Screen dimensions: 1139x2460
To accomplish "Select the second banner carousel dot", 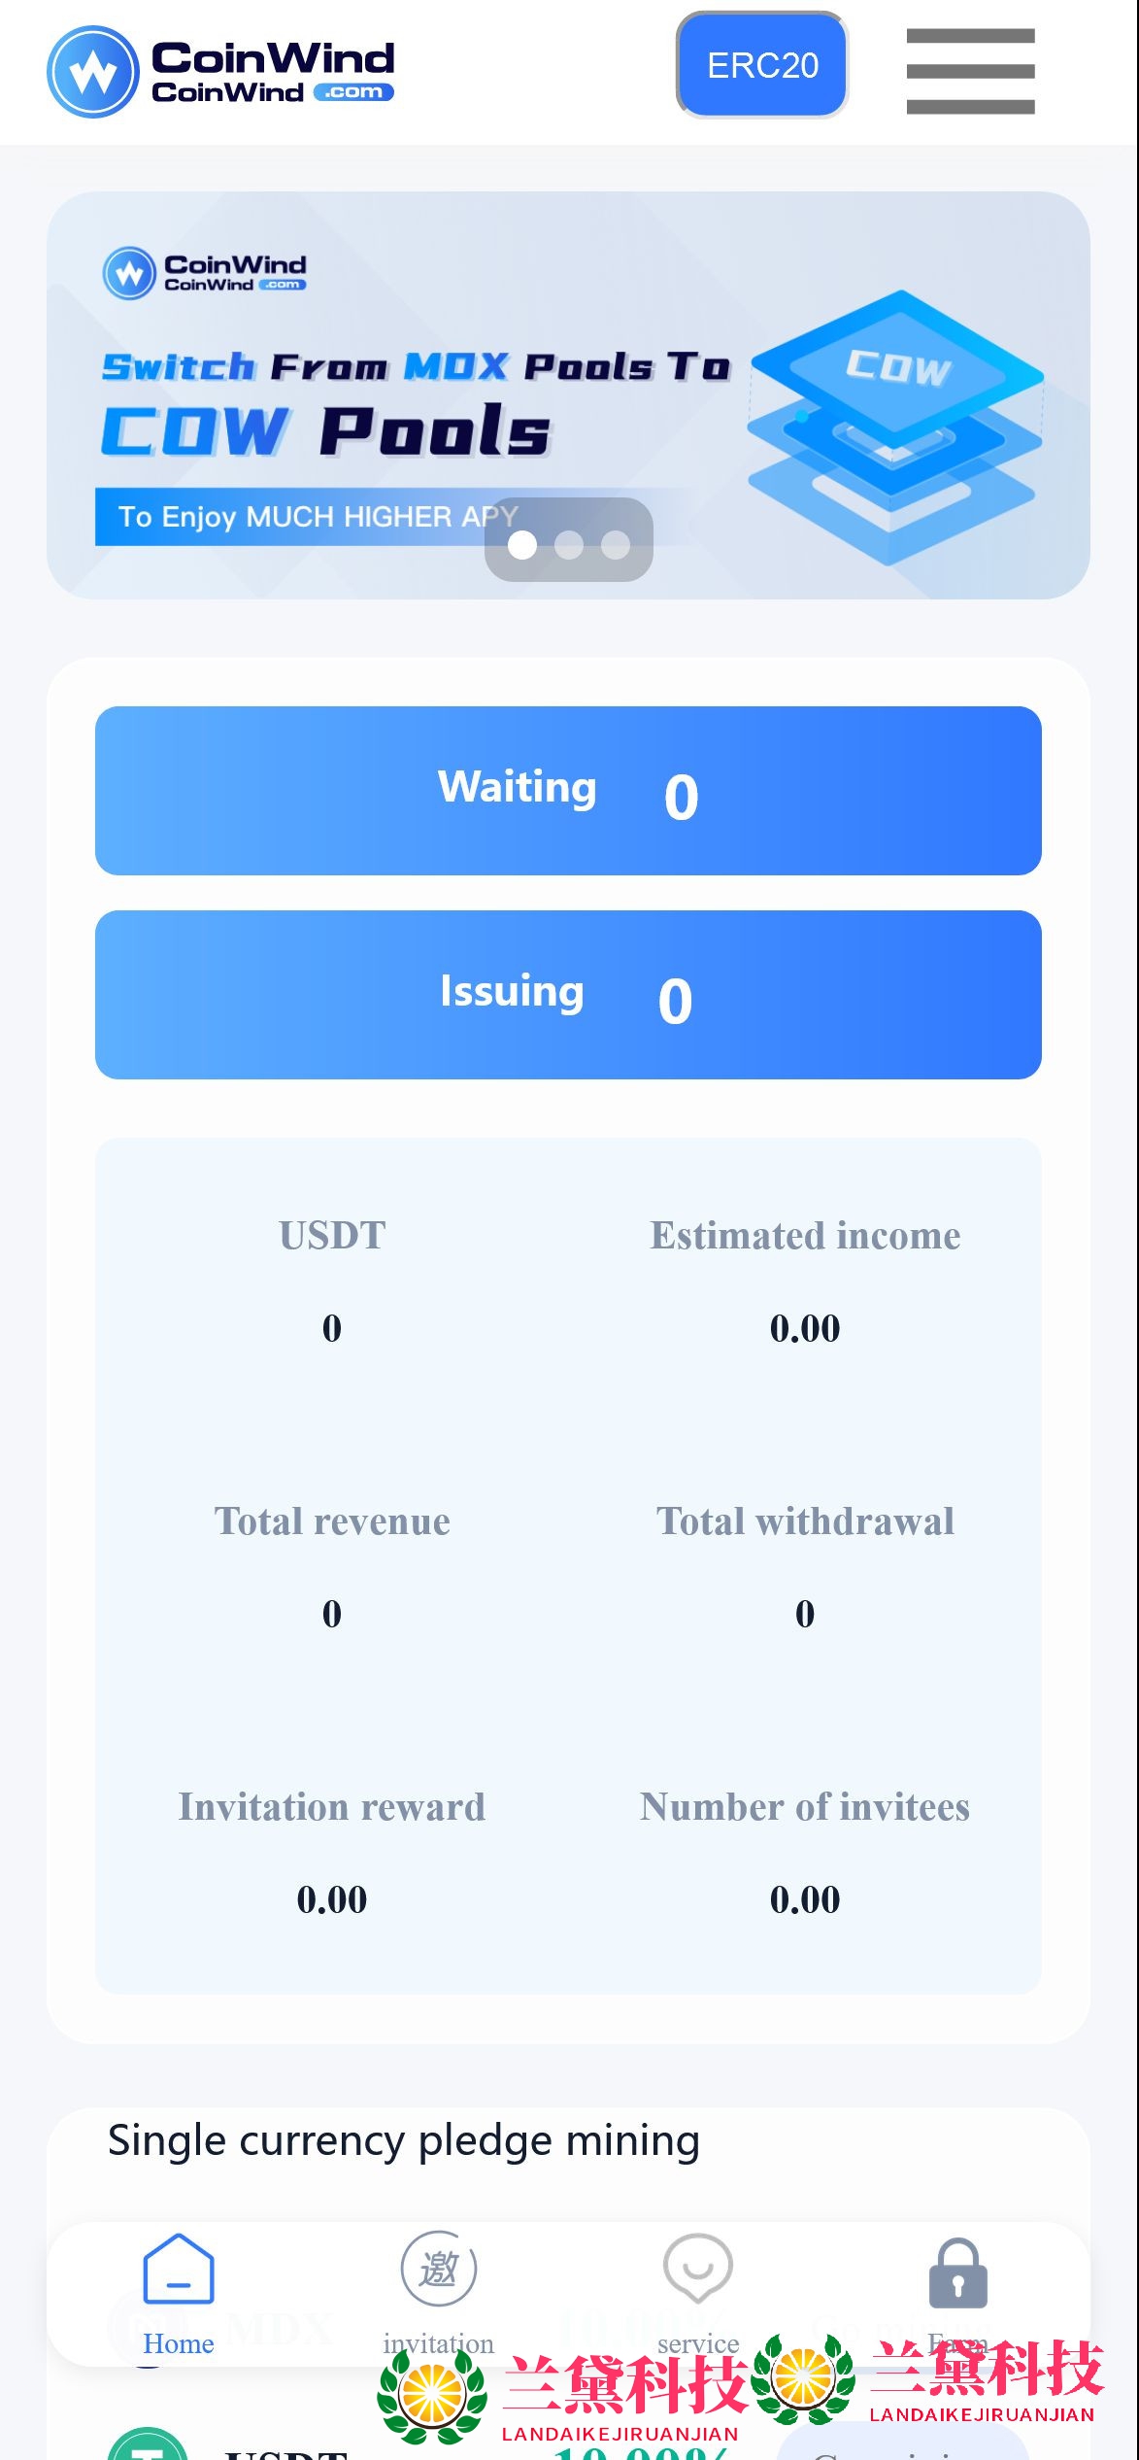I will [x=569, y=545].
